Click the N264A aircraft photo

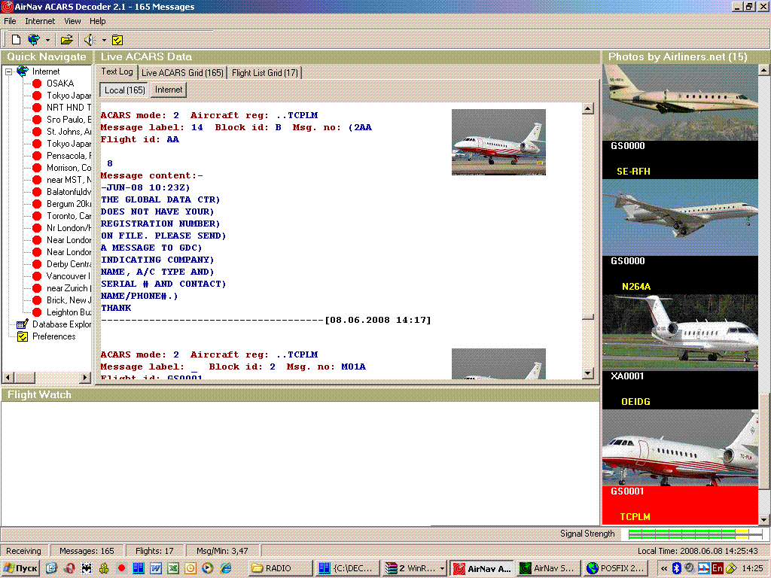680,218
